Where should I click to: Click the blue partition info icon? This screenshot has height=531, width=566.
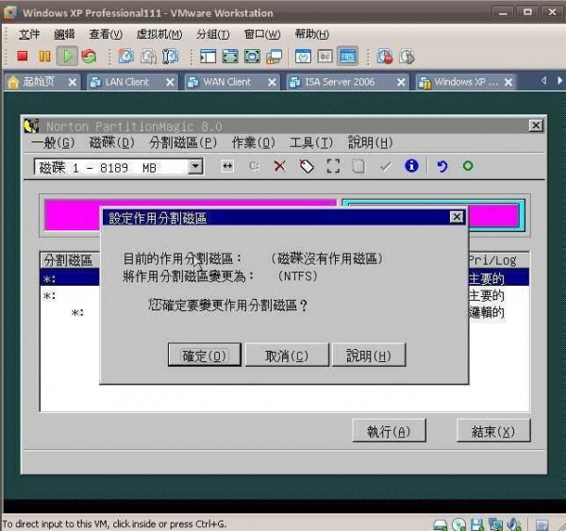(411, 166)
